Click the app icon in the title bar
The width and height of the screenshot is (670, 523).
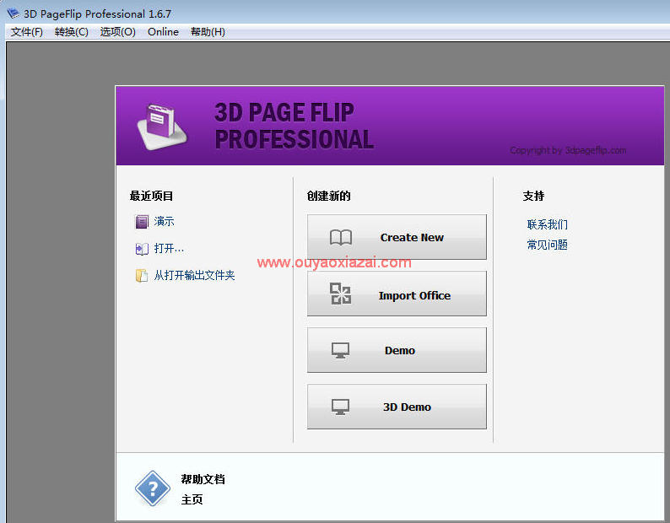tap(13, 13)
